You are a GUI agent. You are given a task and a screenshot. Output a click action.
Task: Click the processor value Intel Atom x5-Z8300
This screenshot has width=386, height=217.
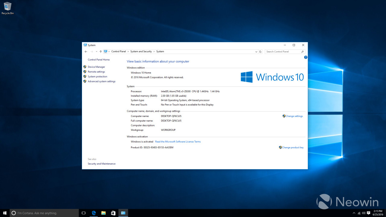click(190, 91)
